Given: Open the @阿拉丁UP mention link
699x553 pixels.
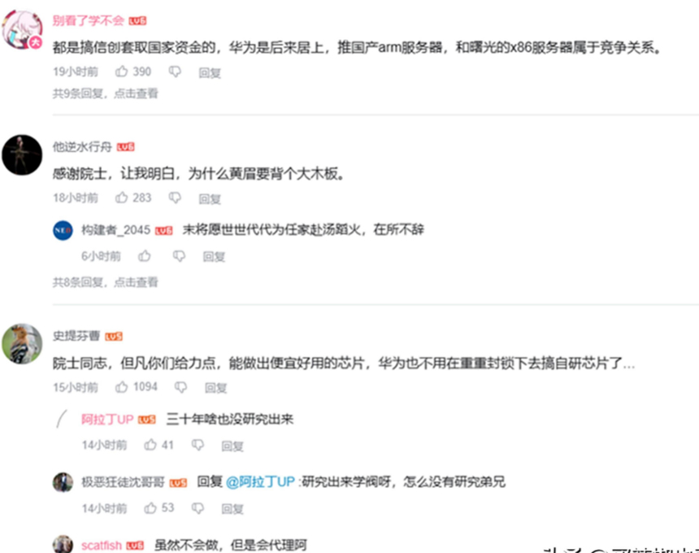Looking at the screenshot, I should tap(260, 481).
